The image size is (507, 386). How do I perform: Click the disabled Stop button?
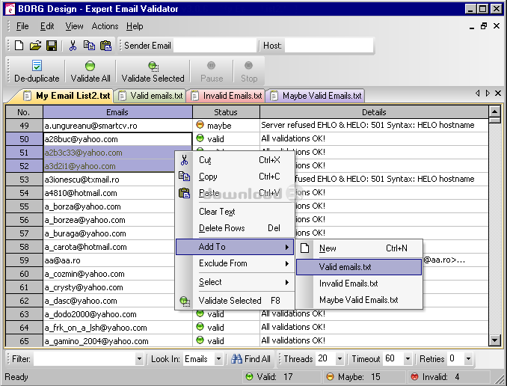point(249,71)
